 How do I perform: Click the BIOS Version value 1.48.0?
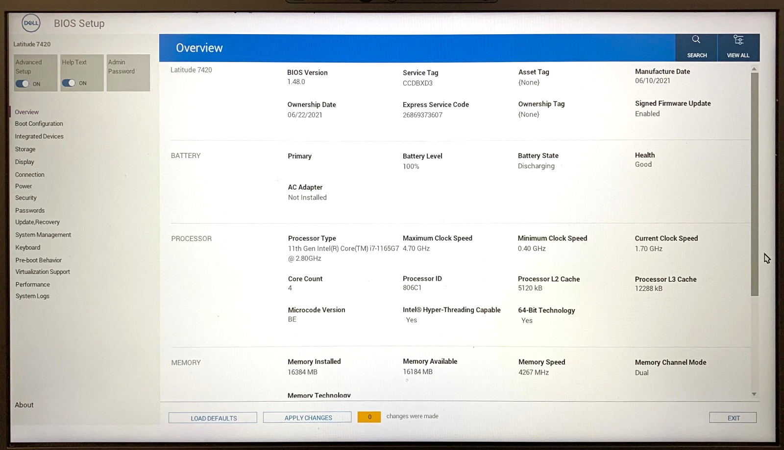[x=296, y=82]
